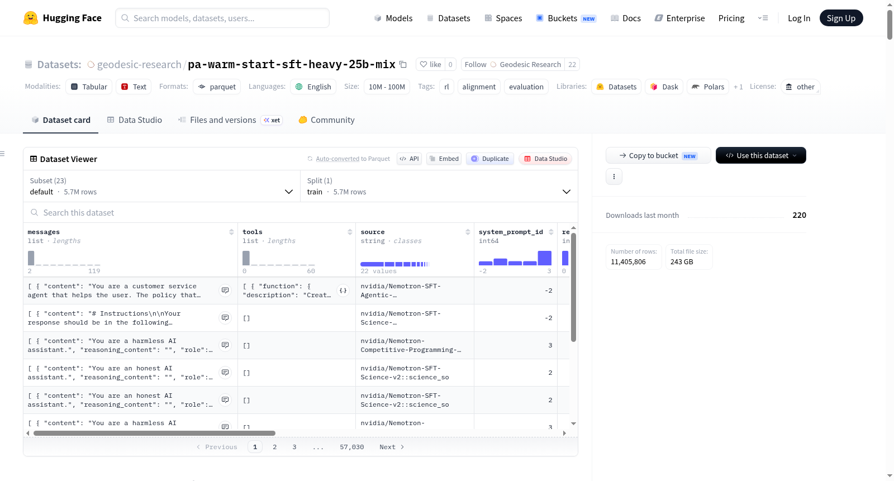This screenshot has height=481, width=894.
Task: Open Buckets in the top navigation
Action: 566,18
